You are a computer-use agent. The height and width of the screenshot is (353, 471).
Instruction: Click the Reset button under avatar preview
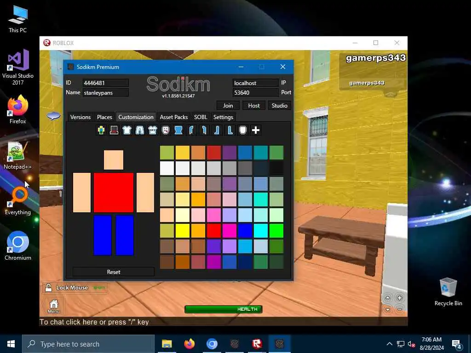pyautogui.click(x=114, y=272)
